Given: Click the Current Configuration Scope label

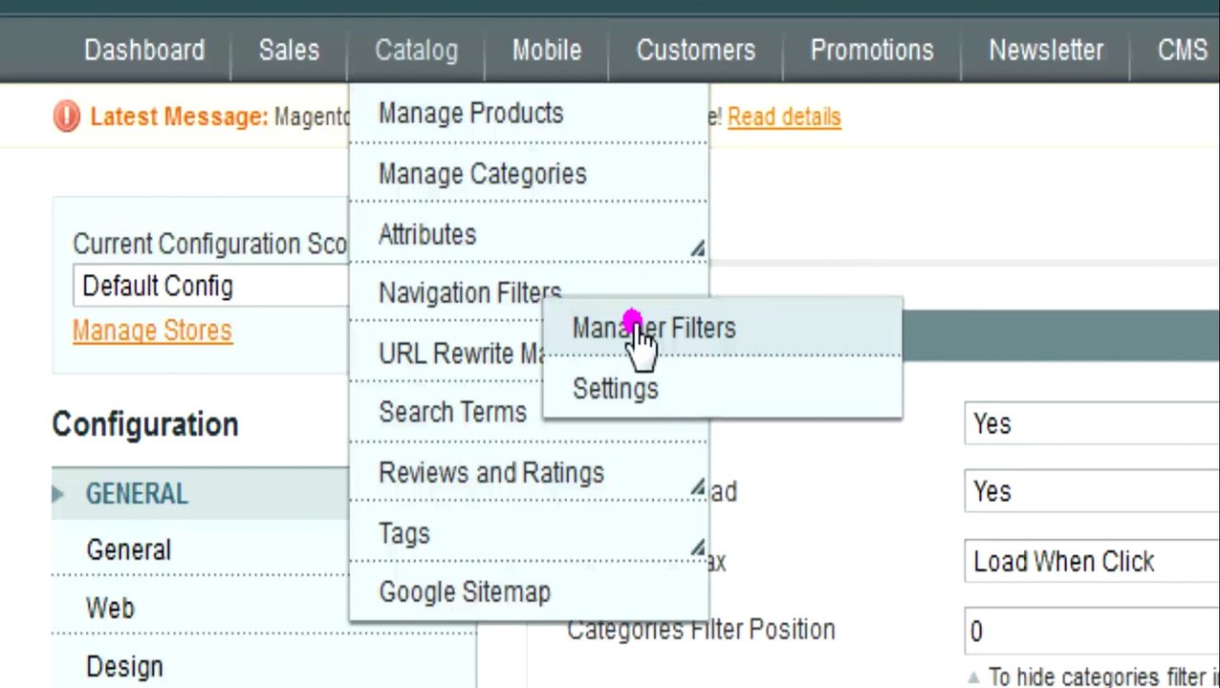Looking at the screenshot, I should tap(210, 244).
